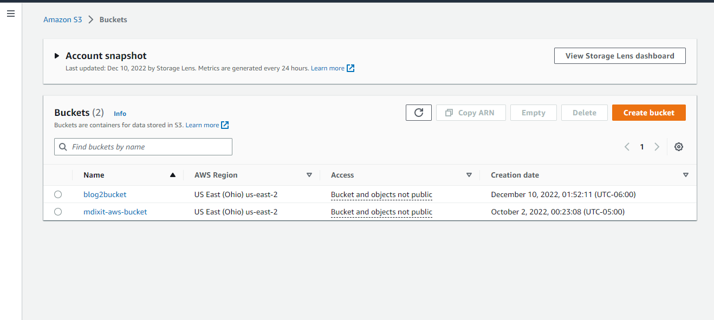The width and height of the screenshot is (714, 320).
Task: Click the magnifier icon in the bucket search box
Action: tap(63, 147)
